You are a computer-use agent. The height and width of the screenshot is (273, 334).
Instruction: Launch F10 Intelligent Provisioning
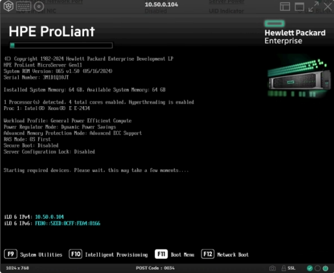pyautogui.click(x=109, y=254)
